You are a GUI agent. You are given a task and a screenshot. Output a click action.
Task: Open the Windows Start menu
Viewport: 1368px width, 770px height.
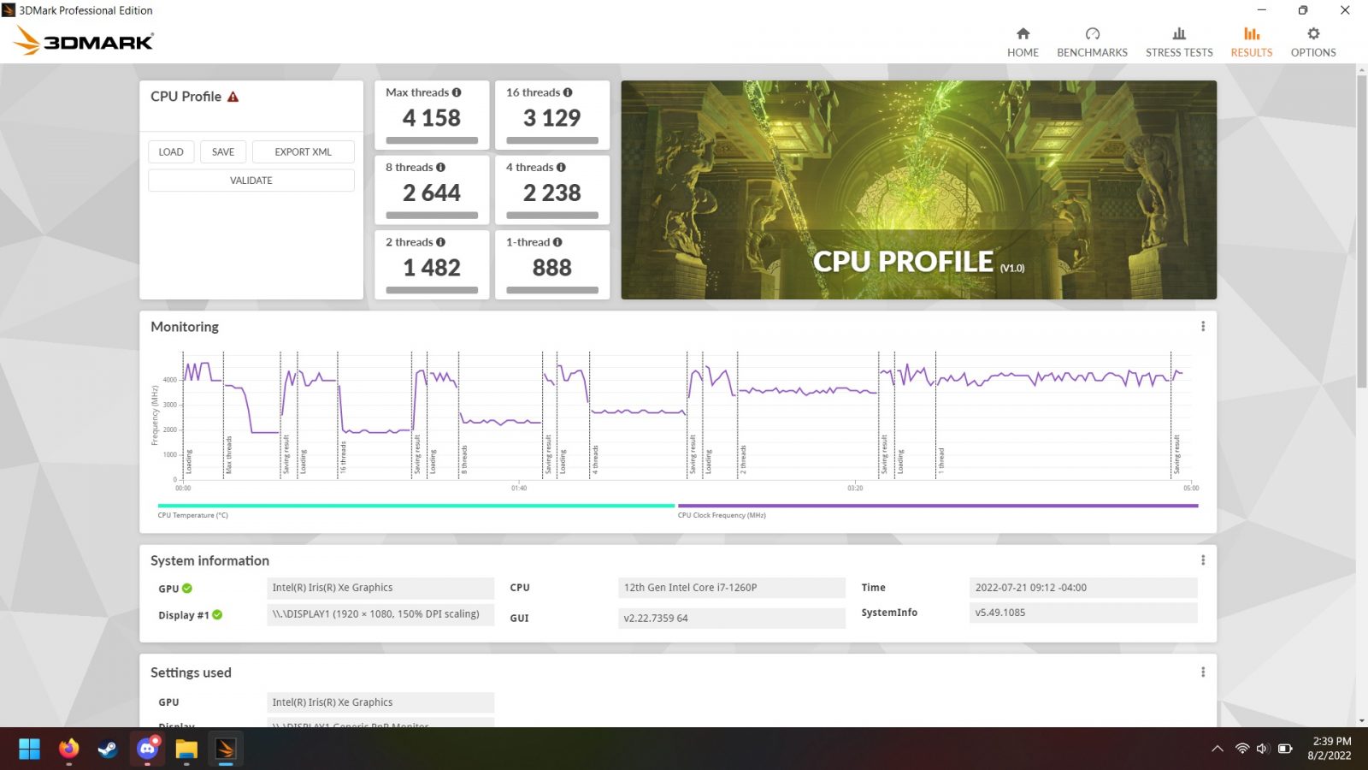29,749
